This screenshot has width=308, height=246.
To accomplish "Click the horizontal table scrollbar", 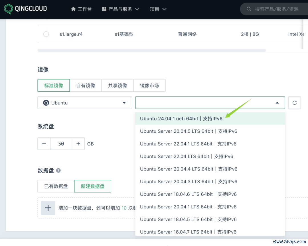I will click(152, 50).
